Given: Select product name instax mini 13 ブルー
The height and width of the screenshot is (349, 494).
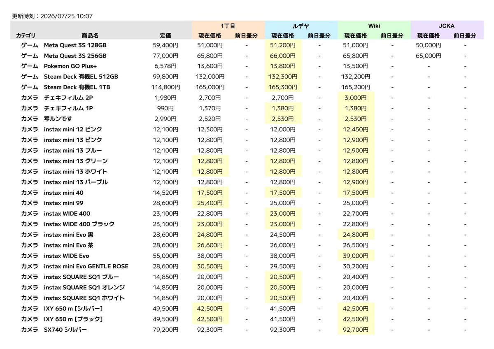Looking at the screenshot, I should coord(73,150).
